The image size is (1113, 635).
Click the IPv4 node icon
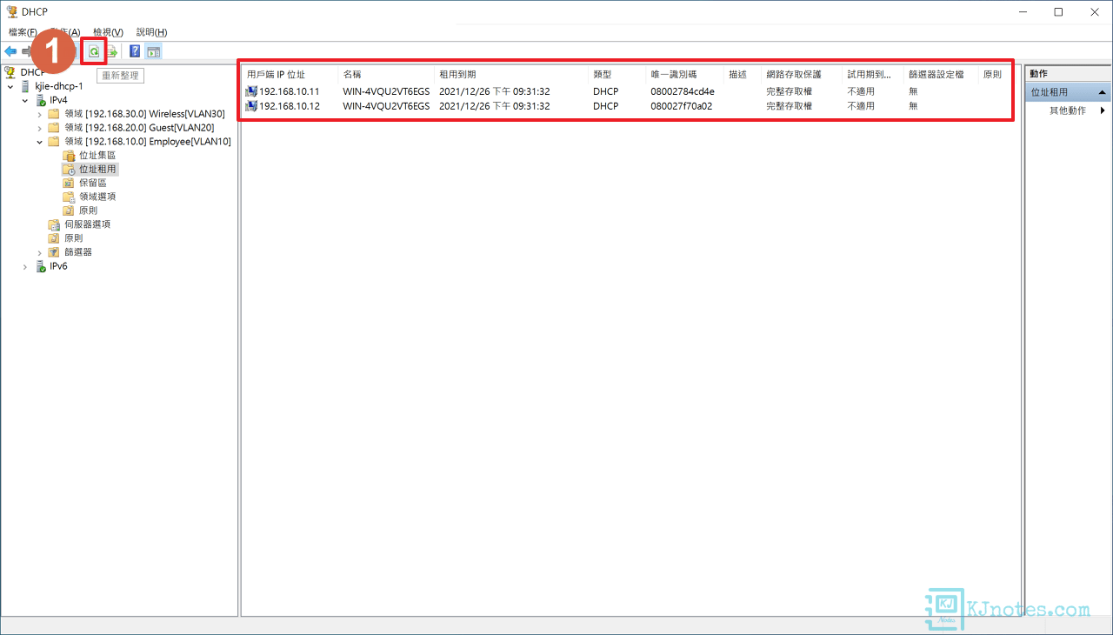[x=40, y=100]
